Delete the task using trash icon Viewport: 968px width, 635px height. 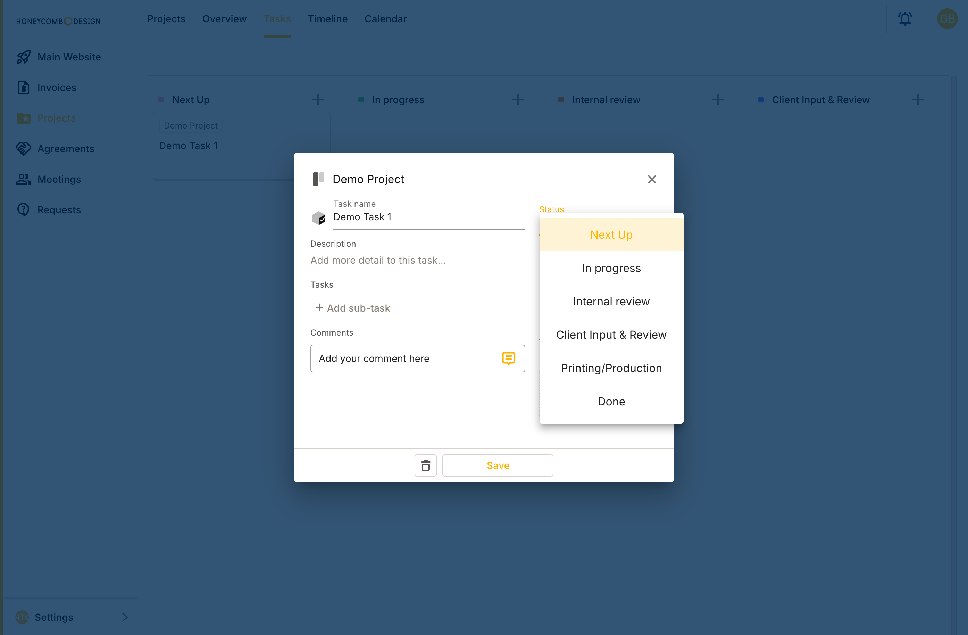pos(425,465)
